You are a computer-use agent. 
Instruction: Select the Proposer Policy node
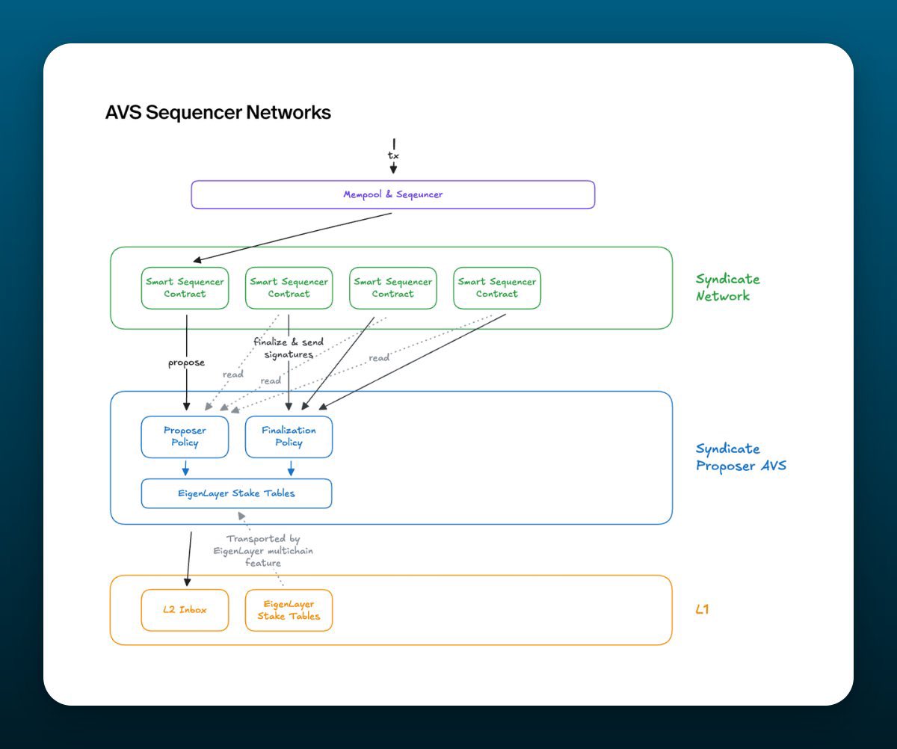pos(185,437)
